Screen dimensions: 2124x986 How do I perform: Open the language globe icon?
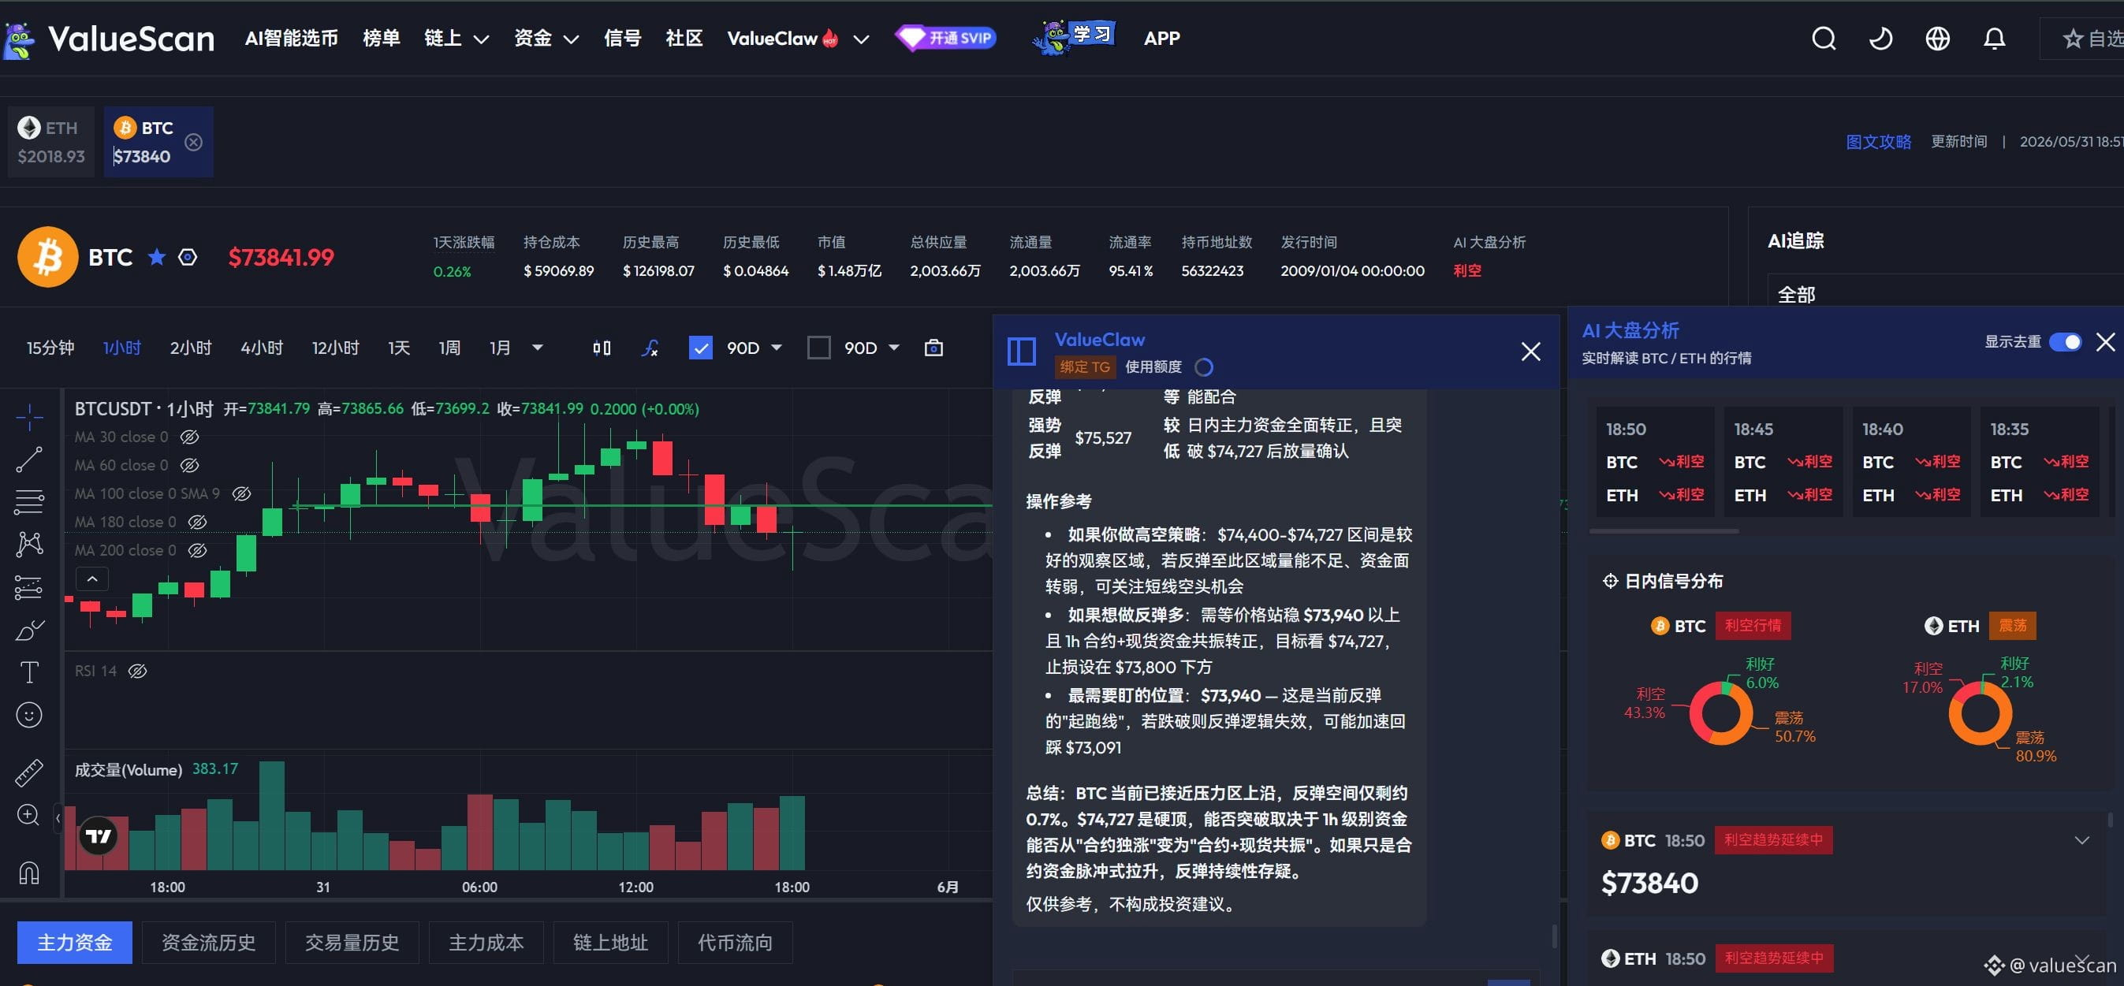coord(1937,39)
